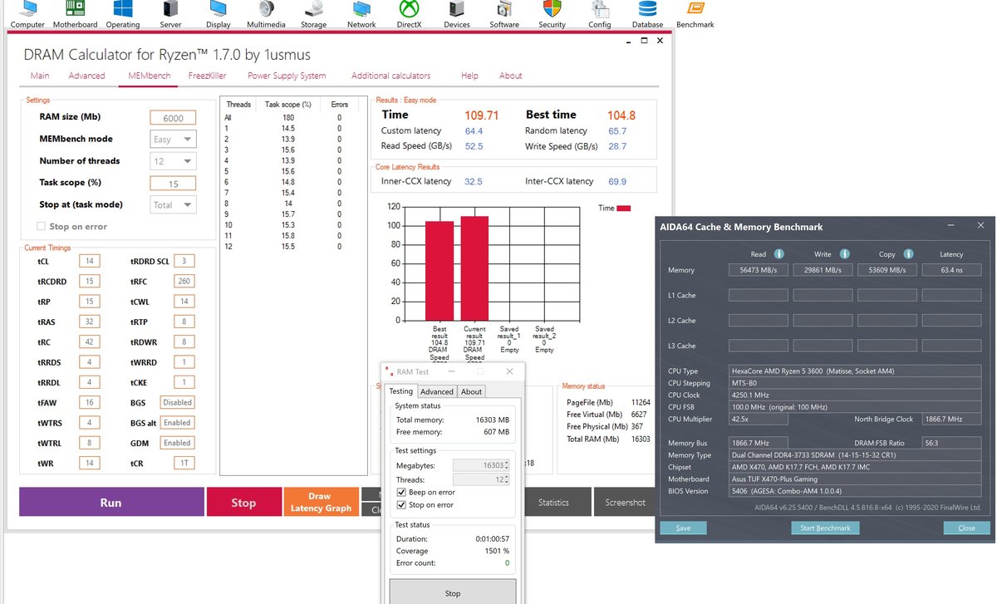The image size is (997, 604).
Task: Switch to the Main tab
Action: point(39,76)
